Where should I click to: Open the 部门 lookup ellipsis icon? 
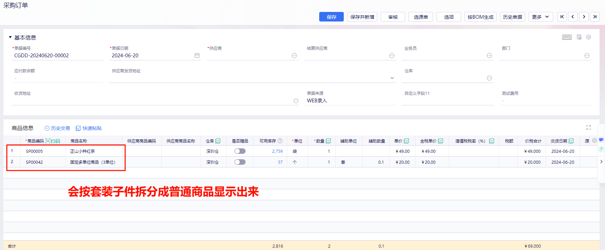coord(587,56)
